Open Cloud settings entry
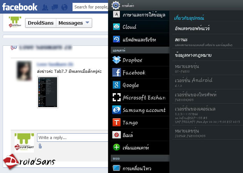This screenshot has height=173, width=243. click(x=140, y=27)
